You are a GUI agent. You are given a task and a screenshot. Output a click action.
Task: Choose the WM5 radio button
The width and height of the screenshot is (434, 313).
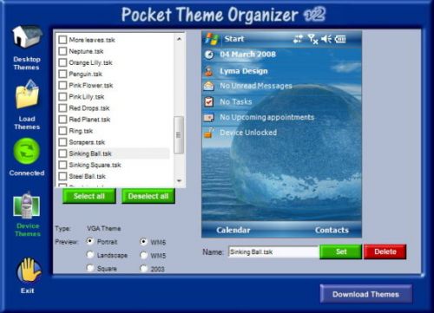(144, 255)
